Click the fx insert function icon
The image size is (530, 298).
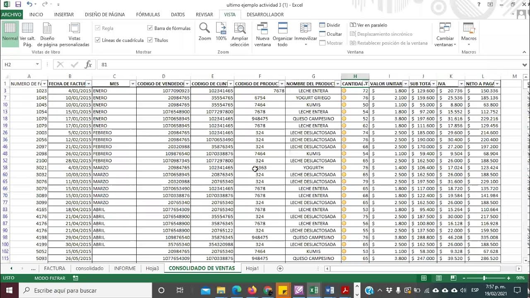pyautogui.click(x=88, y=65)
